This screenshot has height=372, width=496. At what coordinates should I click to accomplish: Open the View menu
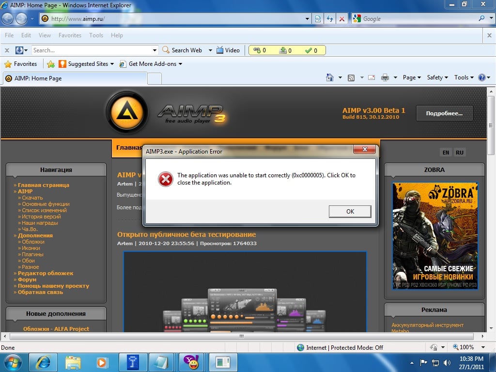(x=45, y=35)
